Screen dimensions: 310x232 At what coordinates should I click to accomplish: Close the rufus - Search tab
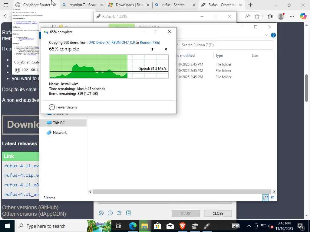tap(194, 5)
